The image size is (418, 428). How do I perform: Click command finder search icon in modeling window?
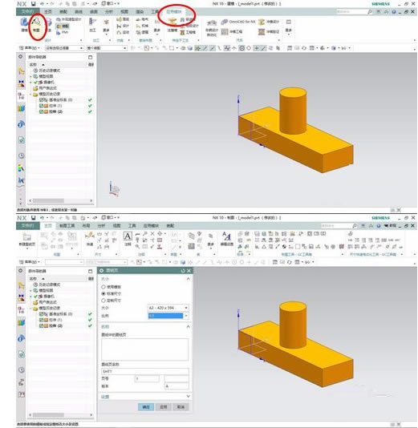370,11
